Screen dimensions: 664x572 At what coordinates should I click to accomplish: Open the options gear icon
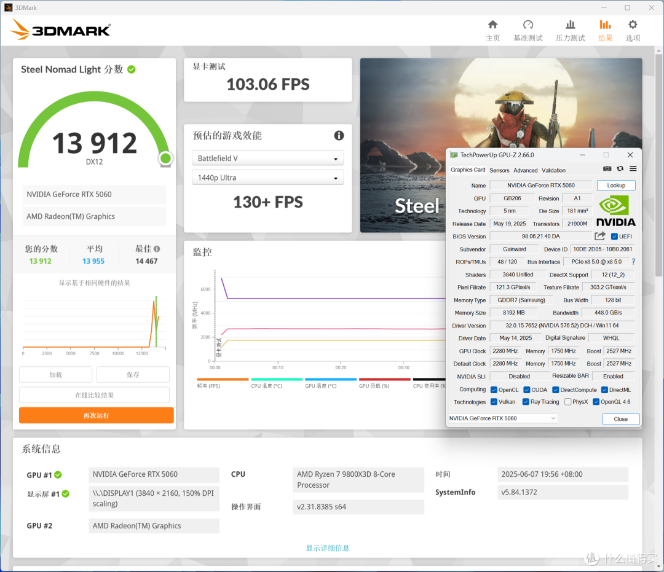click(633, 25)
